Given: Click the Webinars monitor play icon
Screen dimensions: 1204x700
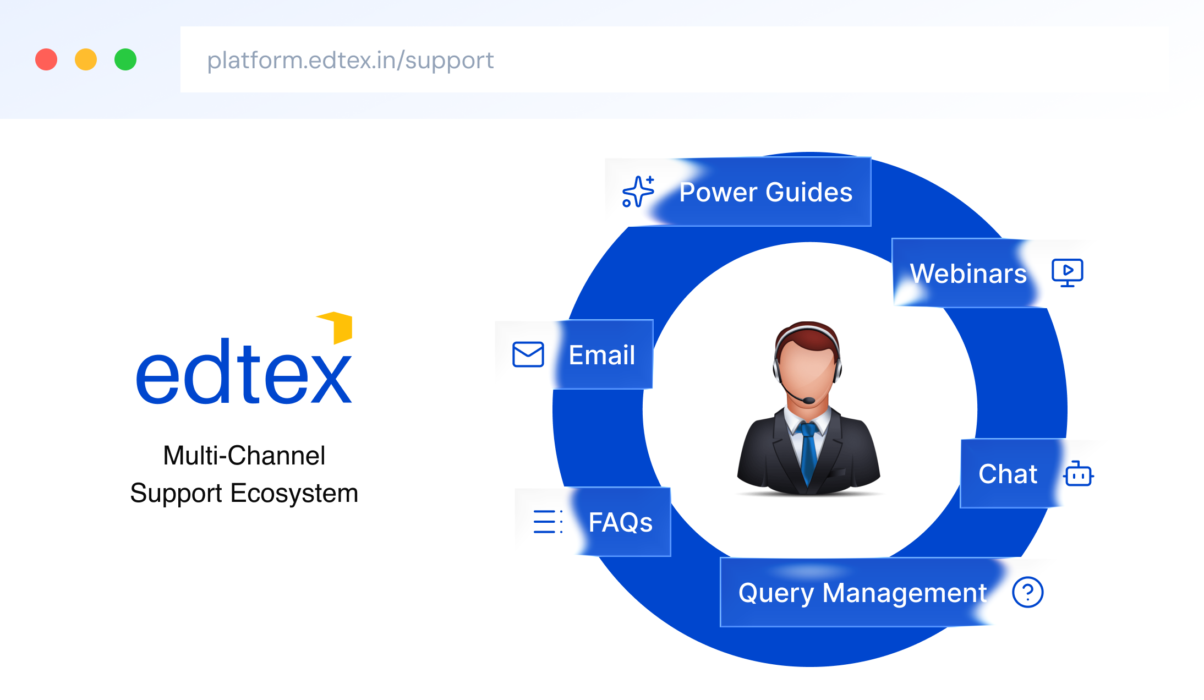Looking at the screenshot, I should [x=1067, y=272].
